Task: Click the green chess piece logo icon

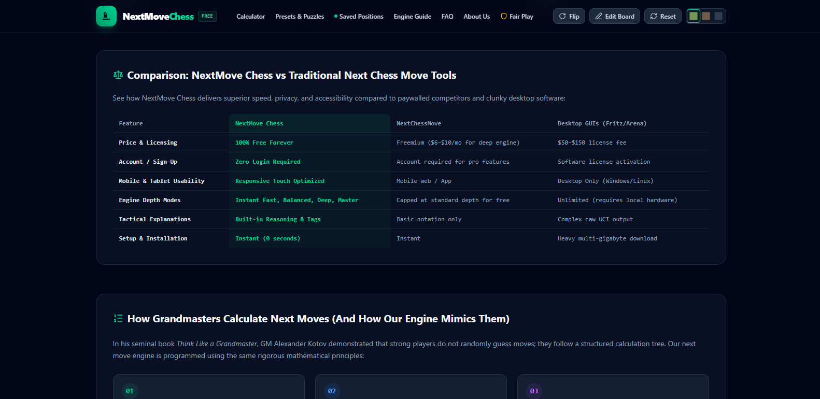Action: [x=106, y=16]
